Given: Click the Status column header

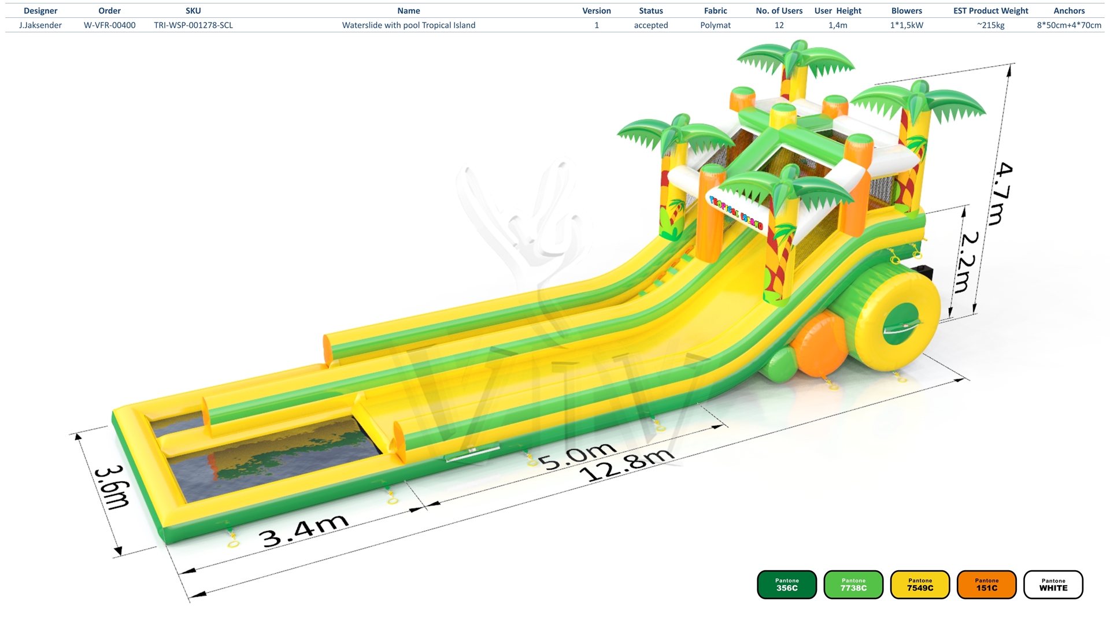Looking at the screenshot, I should point(651,10).
